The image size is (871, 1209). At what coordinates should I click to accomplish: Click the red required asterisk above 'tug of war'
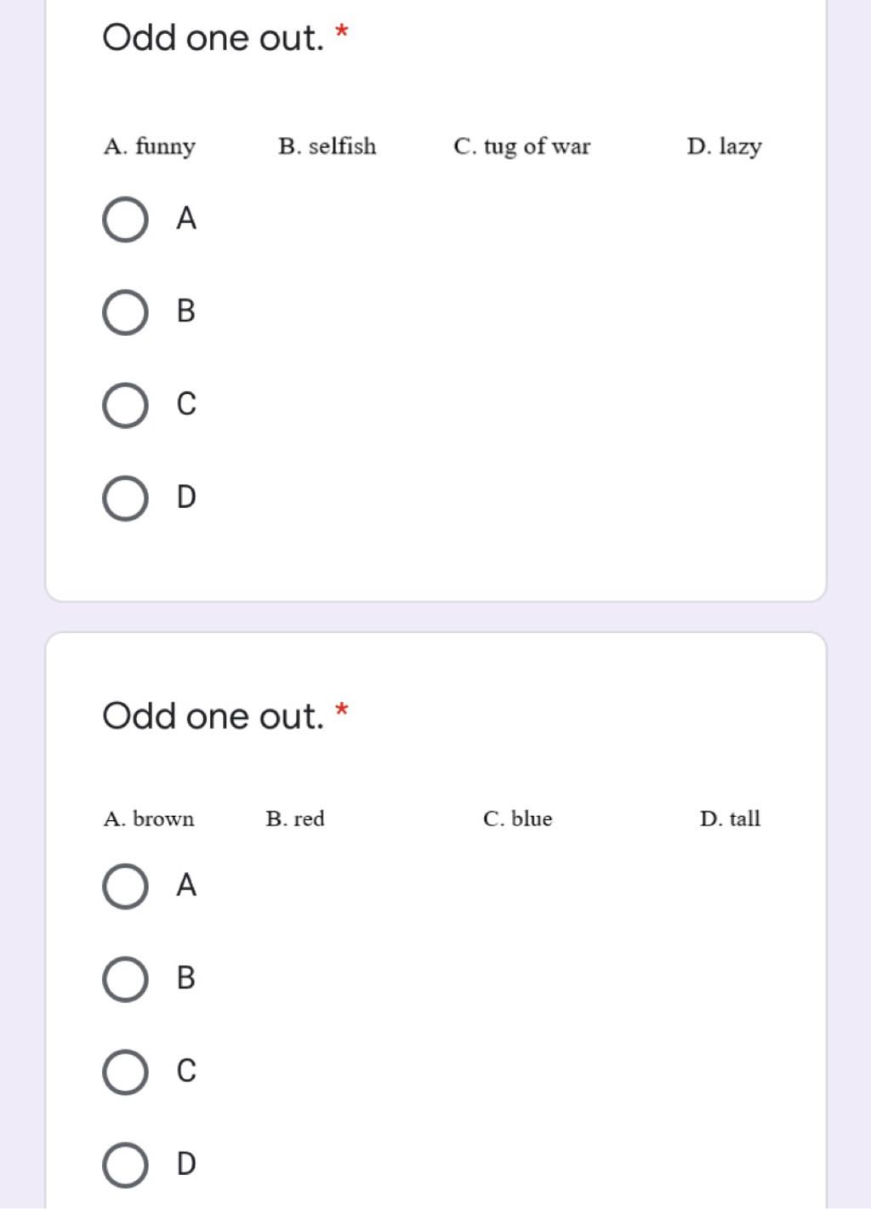(x=342, y=32)
